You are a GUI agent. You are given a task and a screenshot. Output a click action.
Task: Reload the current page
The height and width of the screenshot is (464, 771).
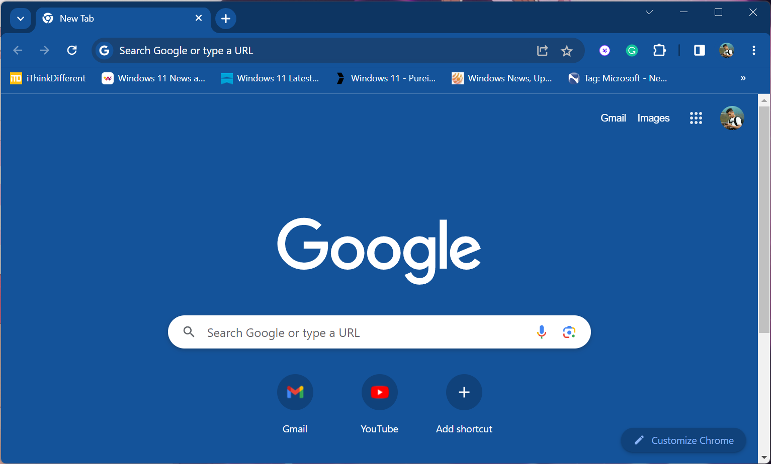coord(72,50)
